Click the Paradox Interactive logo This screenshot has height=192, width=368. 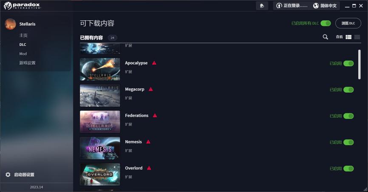[x=22, y=6]
